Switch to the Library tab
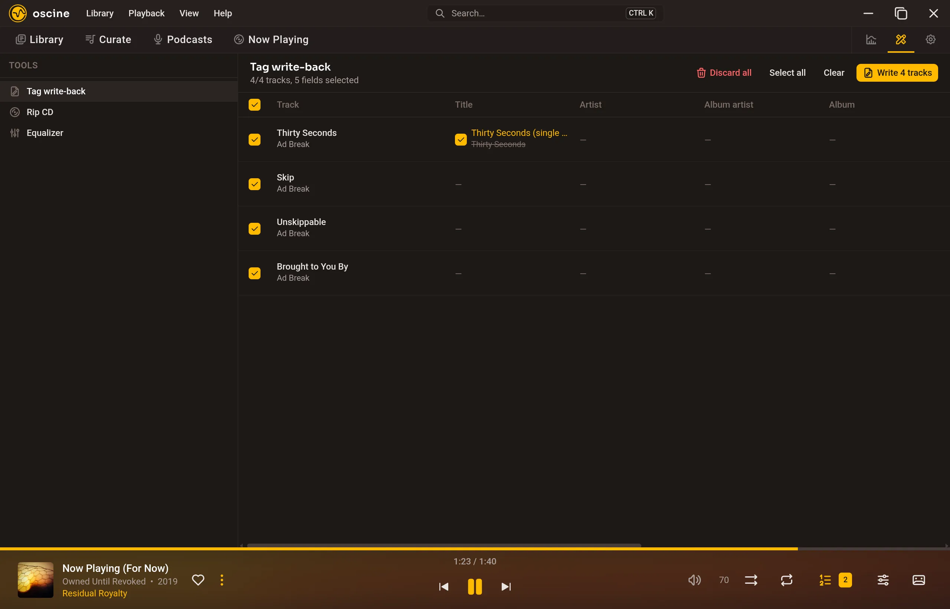 [x=39, y=39]
